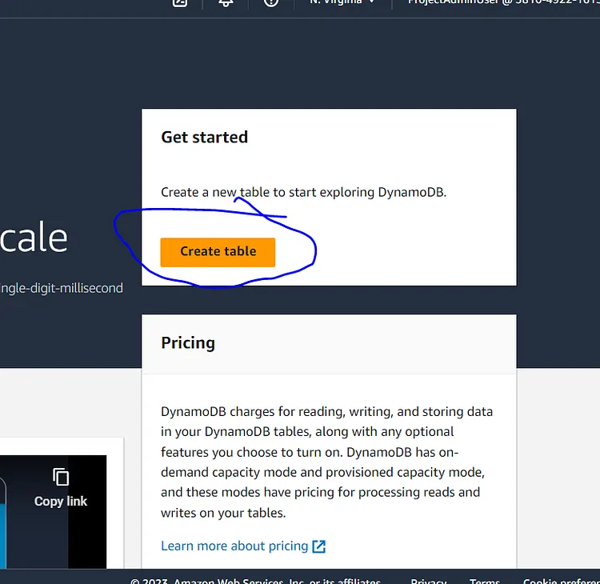Click the orange Create table button
Image resolution: width=600 pixels, height=584 pixels.
218,252
